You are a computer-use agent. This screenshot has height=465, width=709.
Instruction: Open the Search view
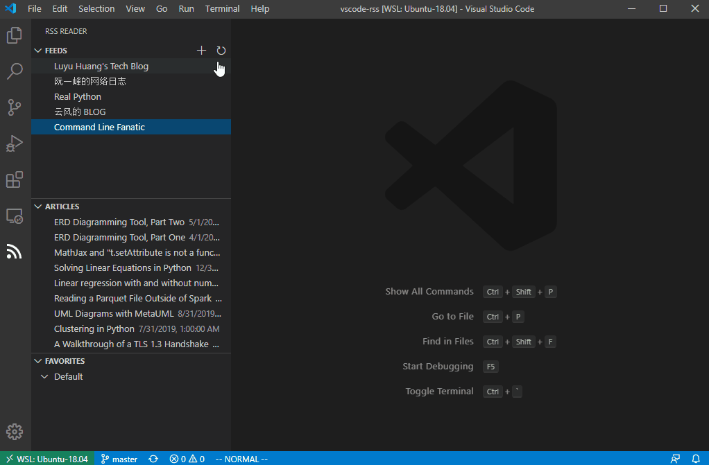point(15,71)
